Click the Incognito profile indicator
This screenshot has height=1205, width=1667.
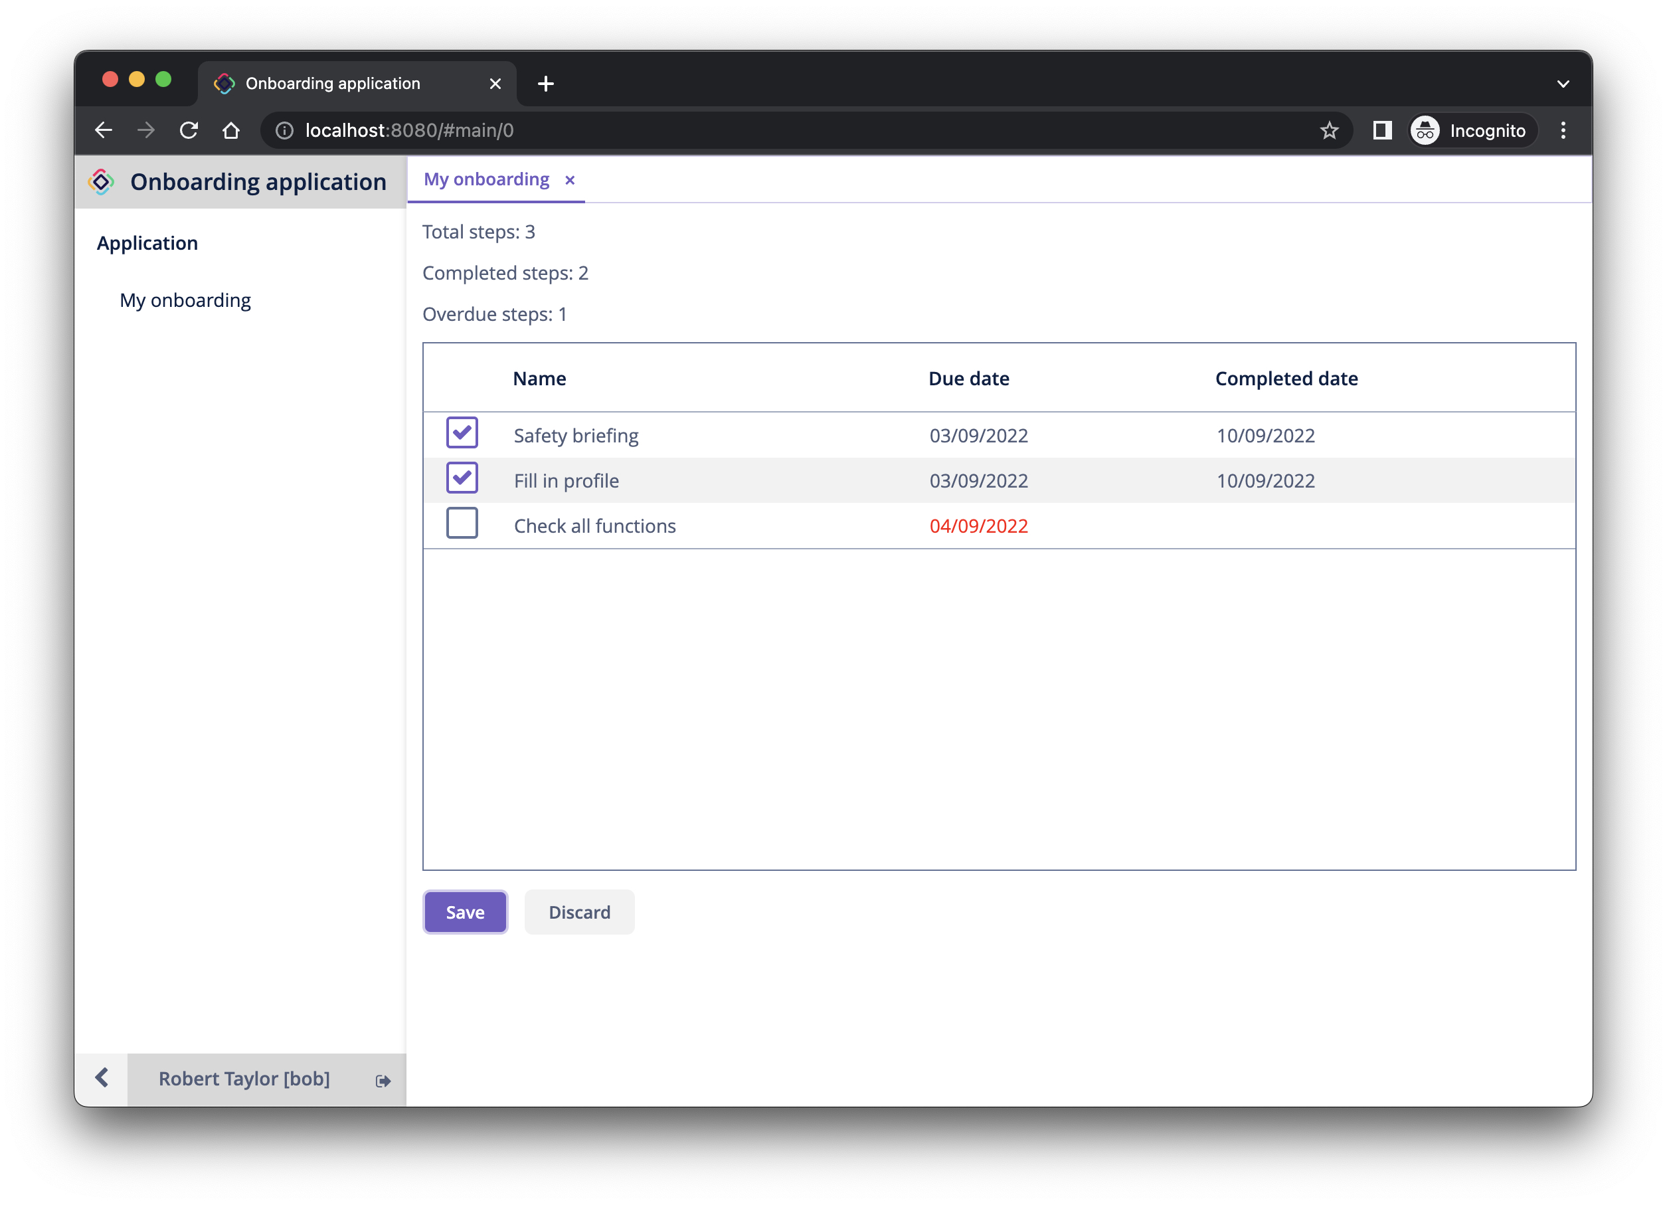pos(1472,130)
